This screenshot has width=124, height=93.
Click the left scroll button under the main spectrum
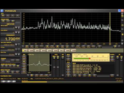point(23,47)
